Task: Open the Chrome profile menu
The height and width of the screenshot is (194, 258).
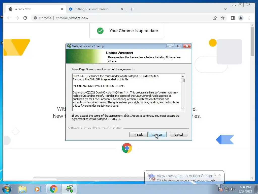Action: 241,18
